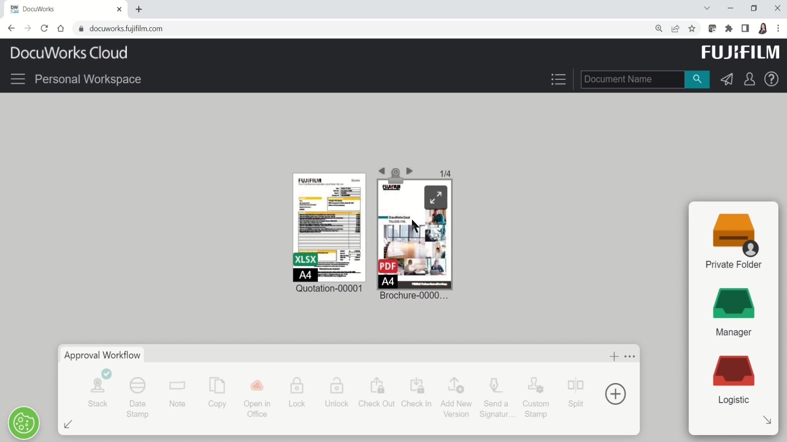Image resolution: width=787 pixels, height=442 pixels.
Task: Choose Open in Office tool
Action: click(257, 398)
